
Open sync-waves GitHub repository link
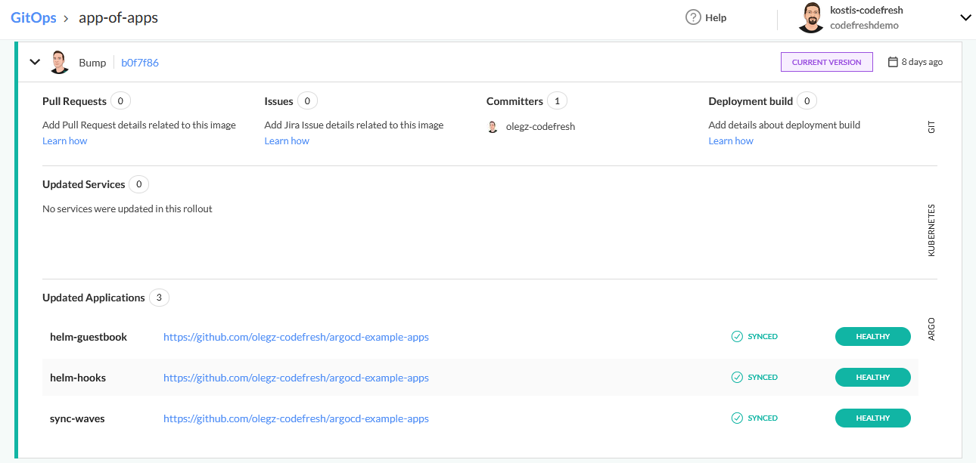coord(296,418)
